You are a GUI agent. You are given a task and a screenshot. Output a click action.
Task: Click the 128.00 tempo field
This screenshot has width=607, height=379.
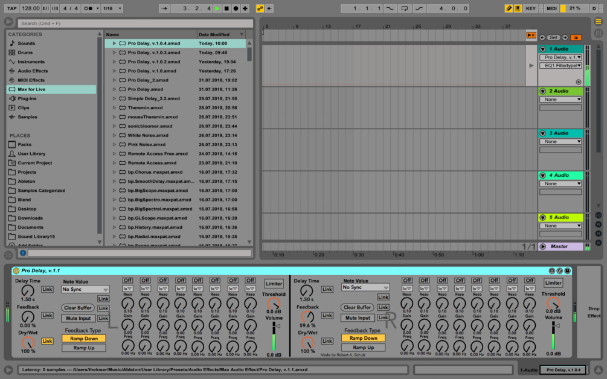click(30, 8)
